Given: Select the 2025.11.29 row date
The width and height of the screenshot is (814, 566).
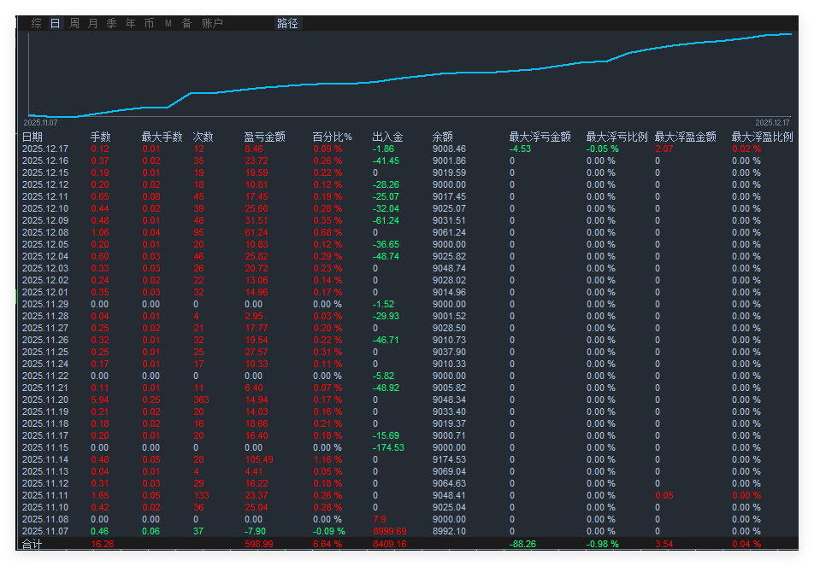Looking at the screenshot, I should 45,304.
